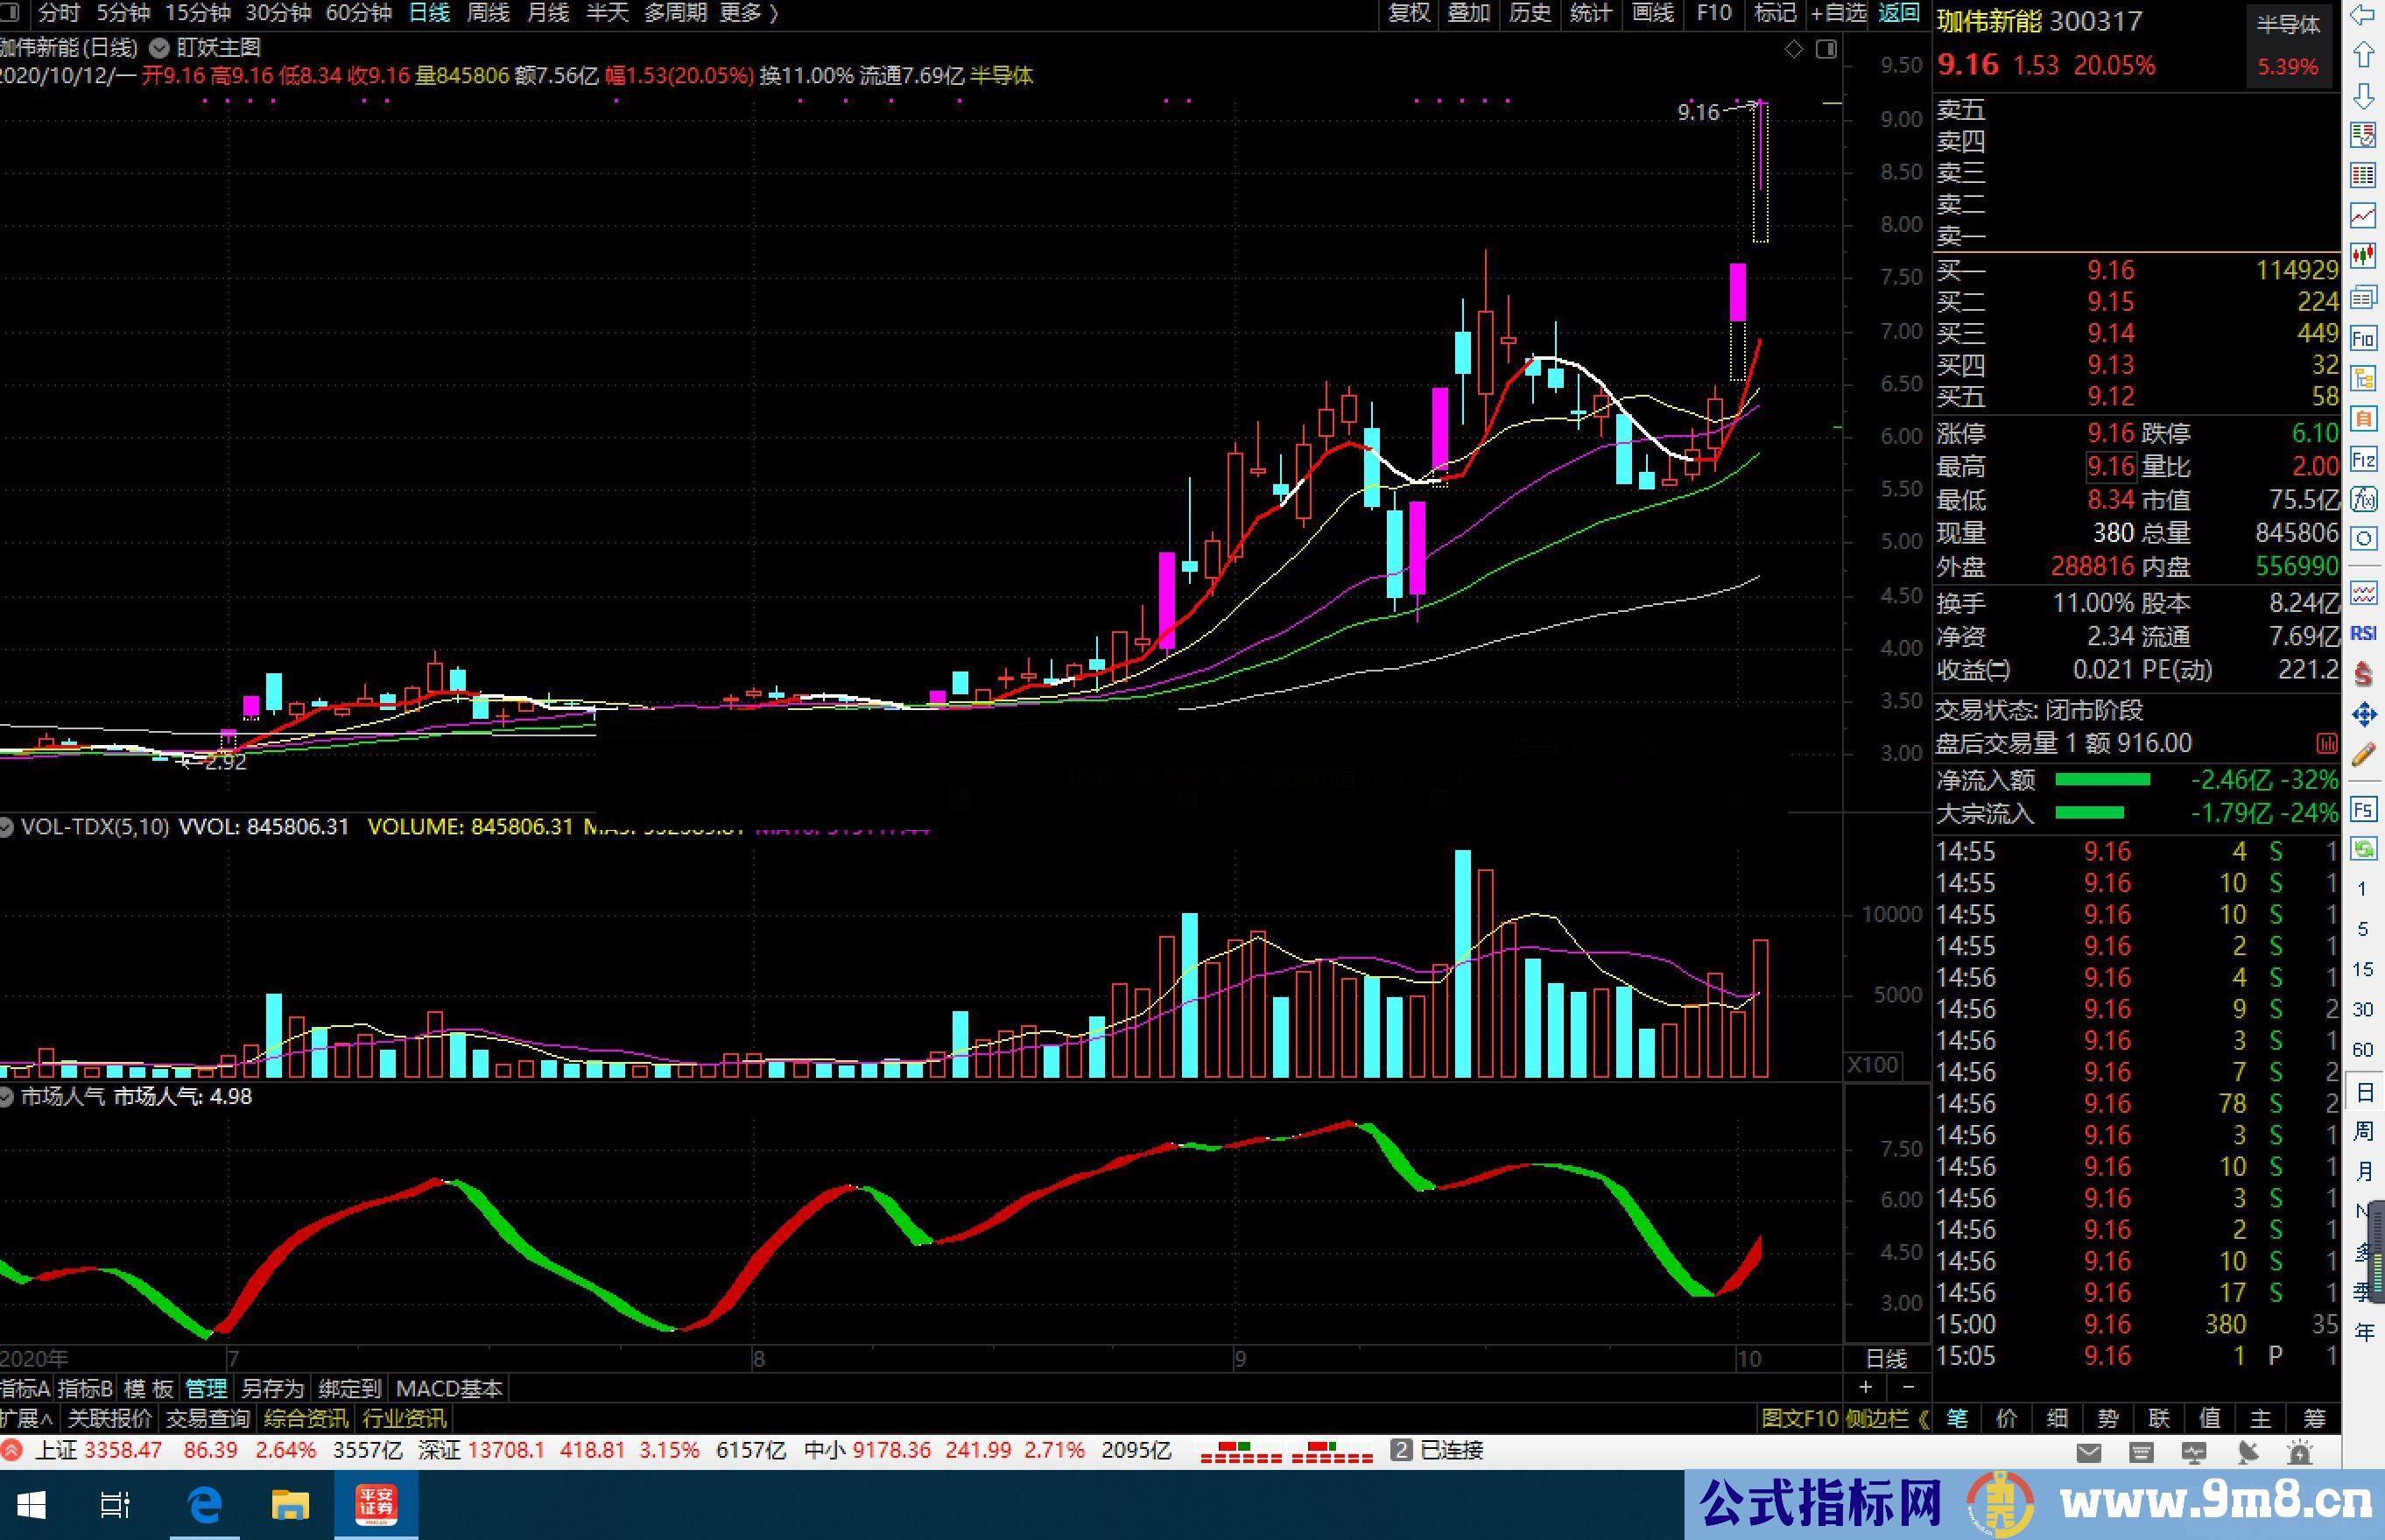Switch to 1-minute period in sidebar
Viewport: 2385px width, 1540px height.
(x=2362, y=889)
